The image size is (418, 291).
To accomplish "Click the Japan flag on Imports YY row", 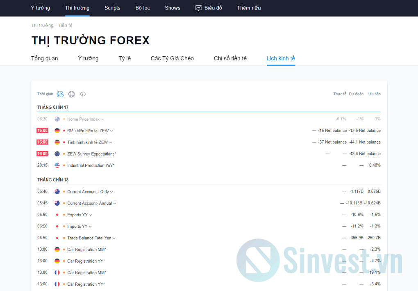I will point(57,226).
